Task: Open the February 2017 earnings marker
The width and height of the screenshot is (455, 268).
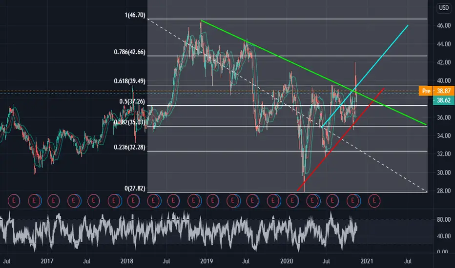Action: tap(53, 200)
